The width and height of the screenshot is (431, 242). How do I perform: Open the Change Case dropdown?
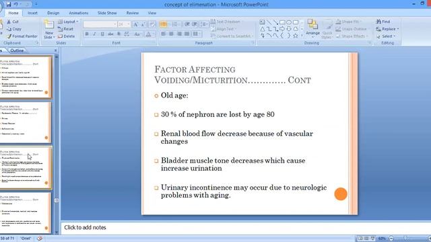[137, 34]
